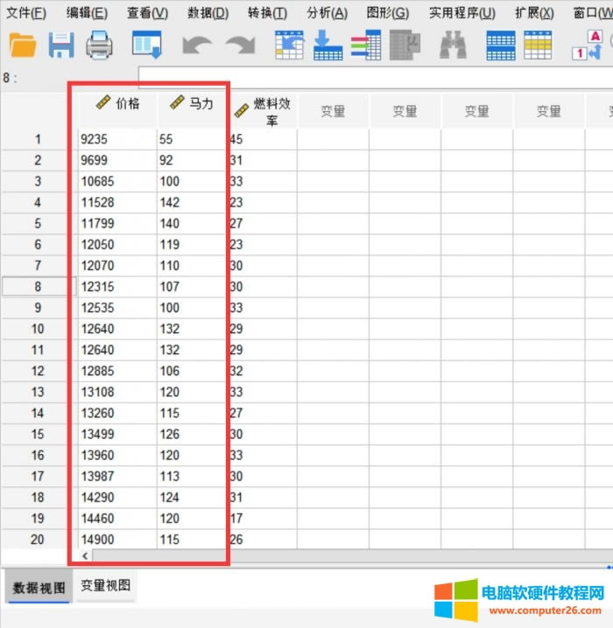Open the 文件(F) menu

click(x=26, y=13)
